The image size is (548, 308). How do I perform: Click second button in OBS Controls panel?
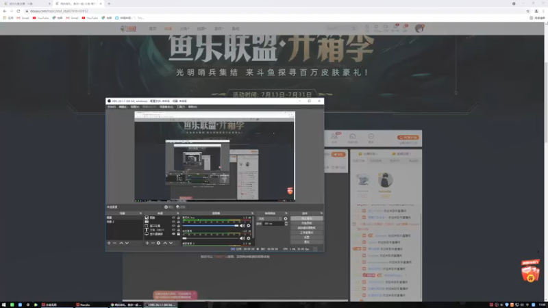306,223
